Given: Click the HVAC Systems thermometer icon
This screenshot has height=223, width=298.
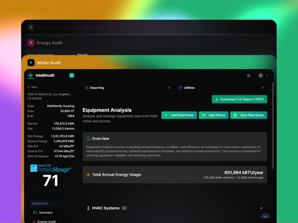Looking at the screenshot, I should (88, 208).
